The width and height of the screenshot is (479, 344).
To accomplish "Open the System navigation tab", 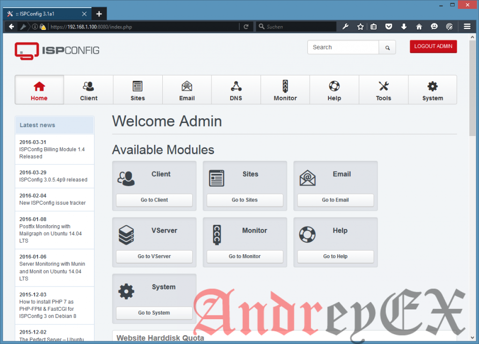I will click(433, 90).
